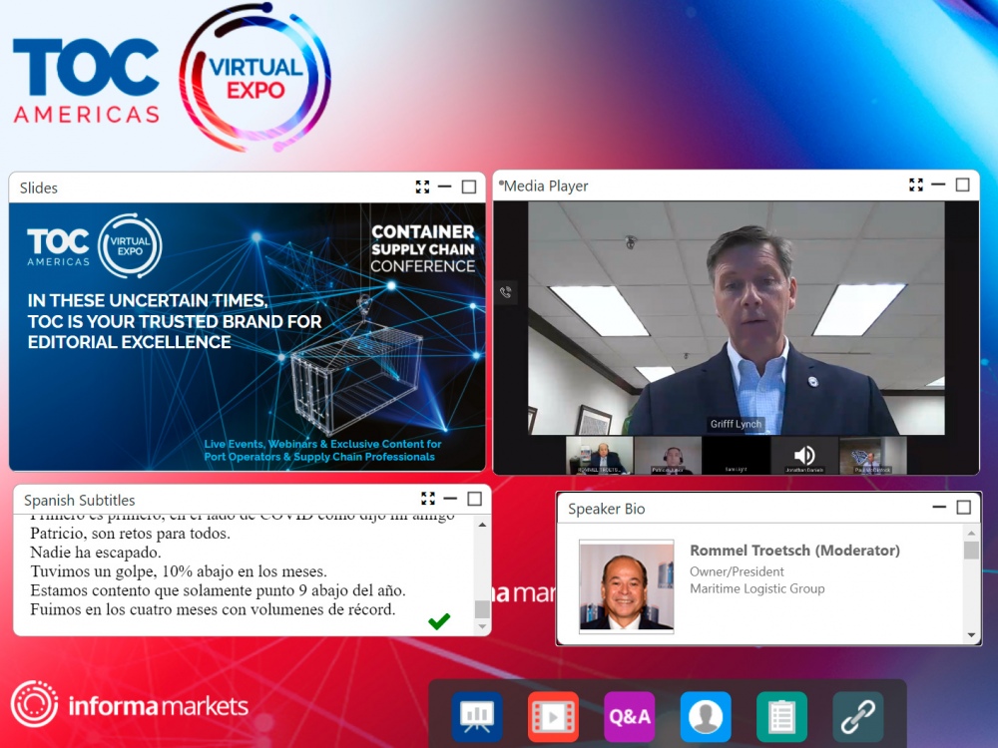Select the Patricio Junior video thumbnail
The image size is (998, 748).
668,456
